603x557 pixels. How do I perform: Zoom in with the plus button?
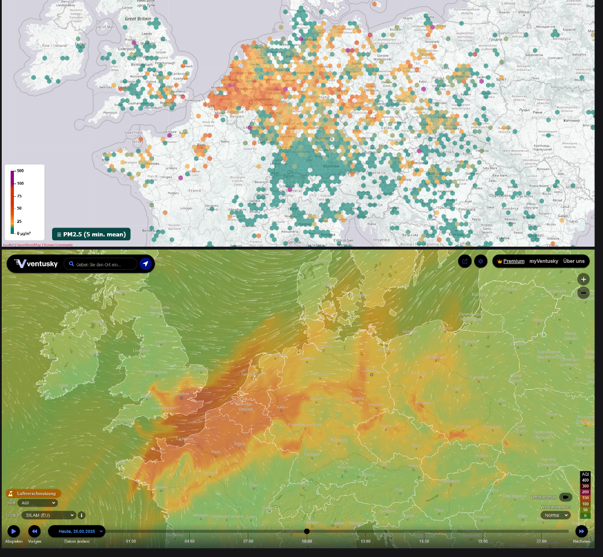coord(583,279)
